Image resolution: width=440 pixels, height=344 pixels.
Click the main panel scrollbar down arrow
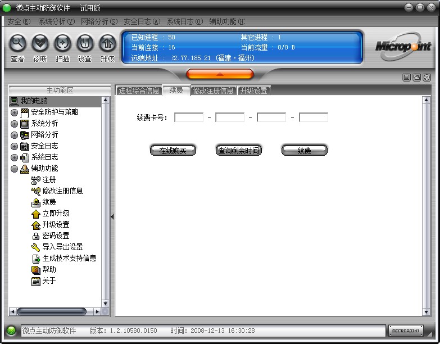(x=427, y=312)
